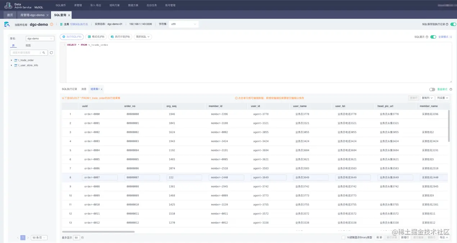The image size is (457, 243).
Task: Click the 全屏模式 fullscreen expand icon
Action: (451, 37)
